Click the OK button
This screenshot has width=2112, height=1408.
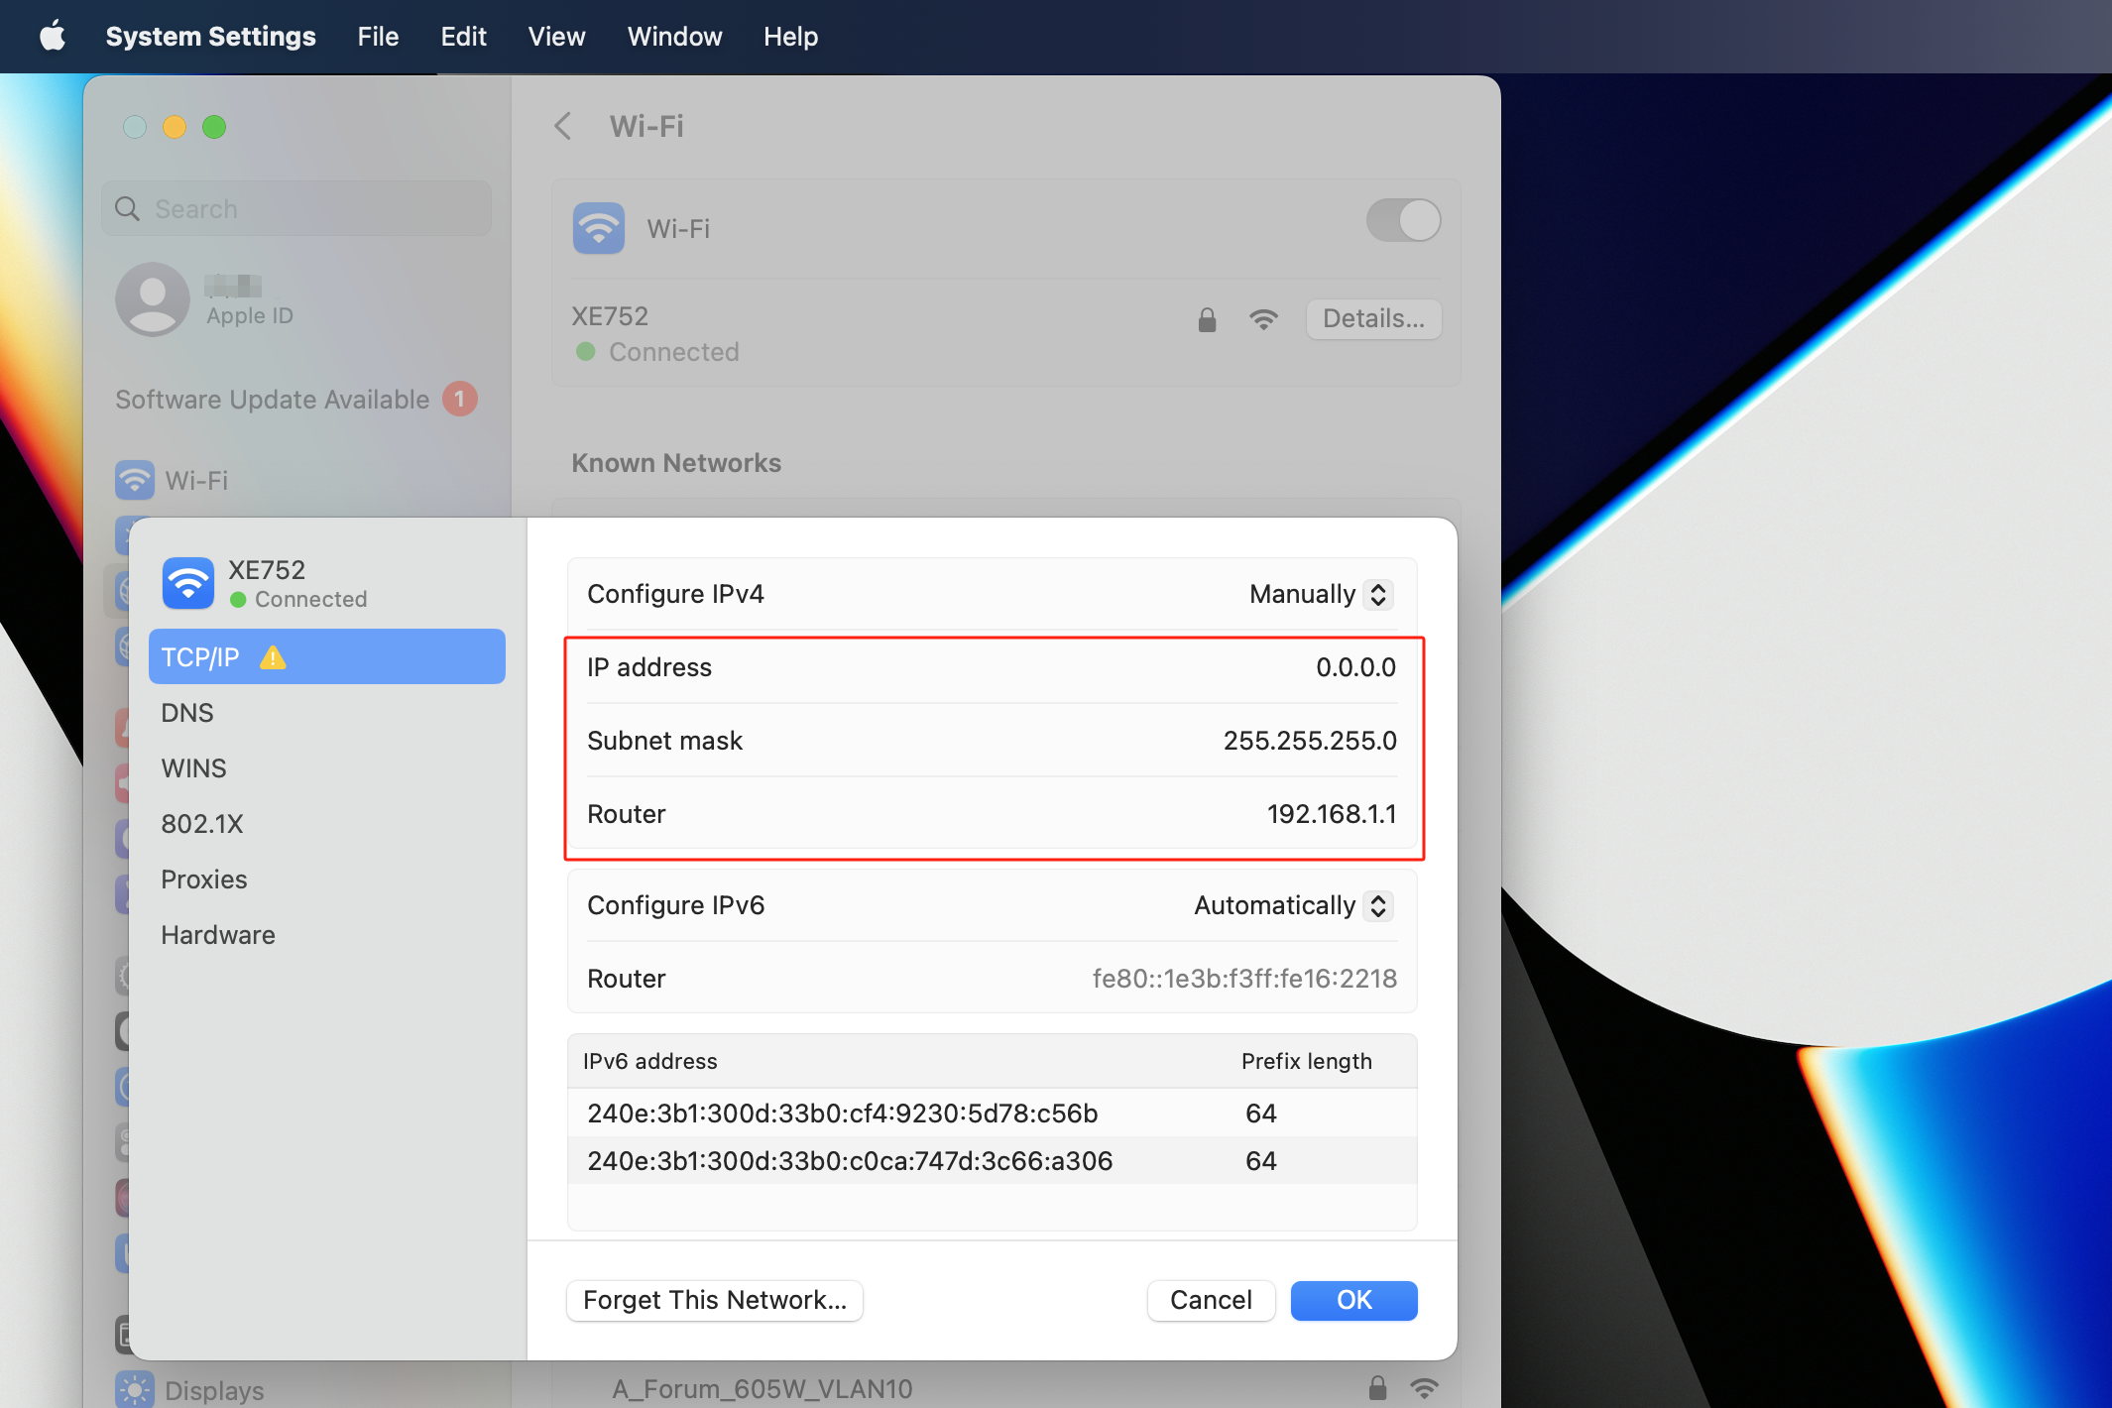(1353, 1300)
